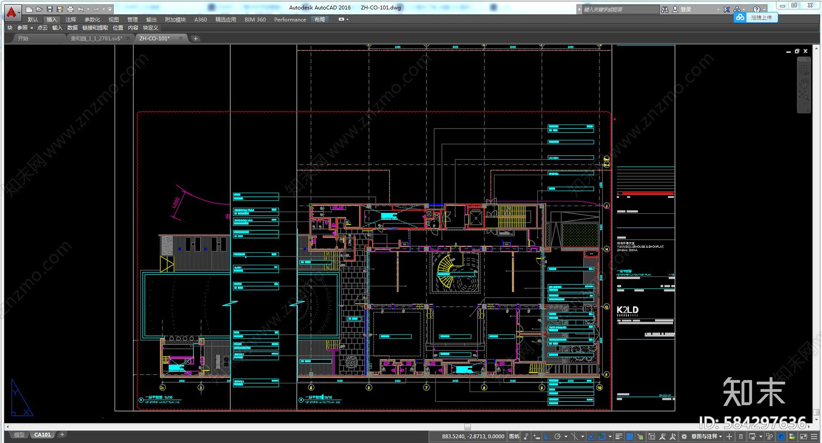Add a new drawing tab with plus button
Viewport: 822px width, 443px height.
click(195, 39)
